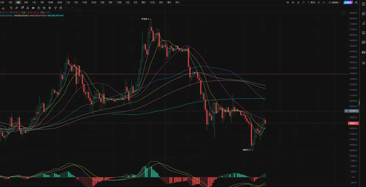Click the filter funnel icon
This screenshot has height=187, width=366.
click(x=55, y=7)
